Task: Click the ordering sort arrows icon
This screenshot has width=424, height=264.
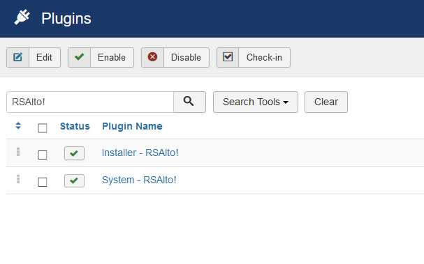Action: (18, 125)
